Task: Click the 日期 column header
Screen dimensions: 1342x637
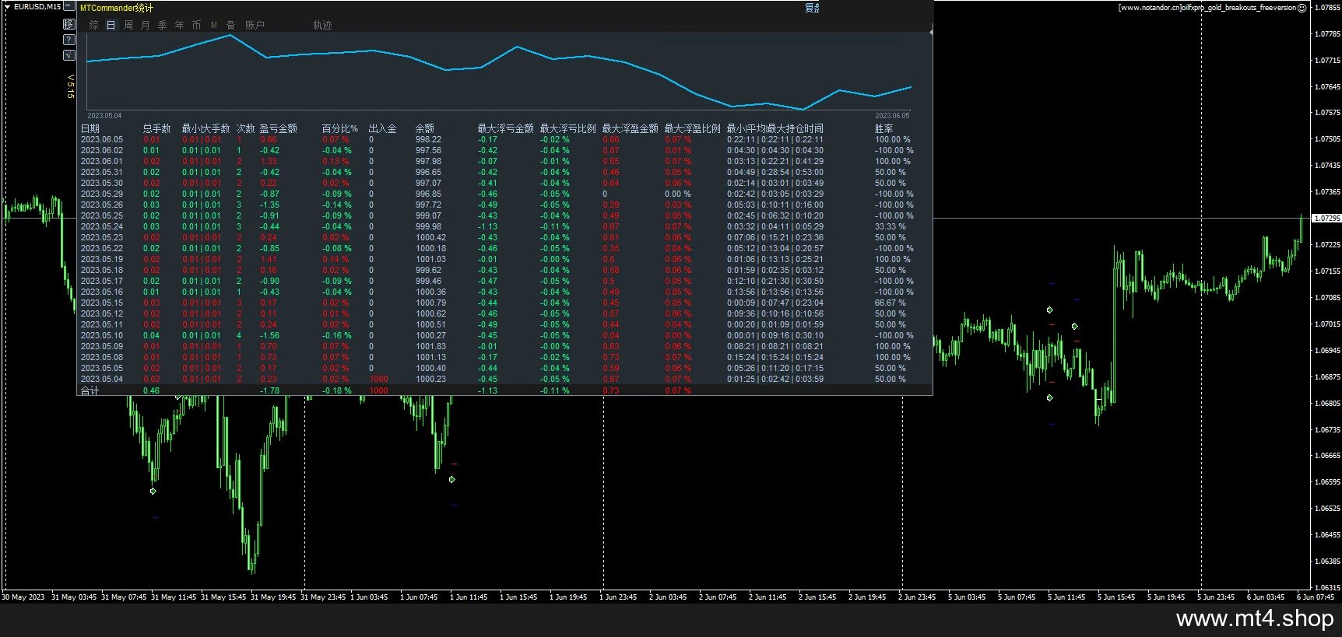Action: pos(90,128)
